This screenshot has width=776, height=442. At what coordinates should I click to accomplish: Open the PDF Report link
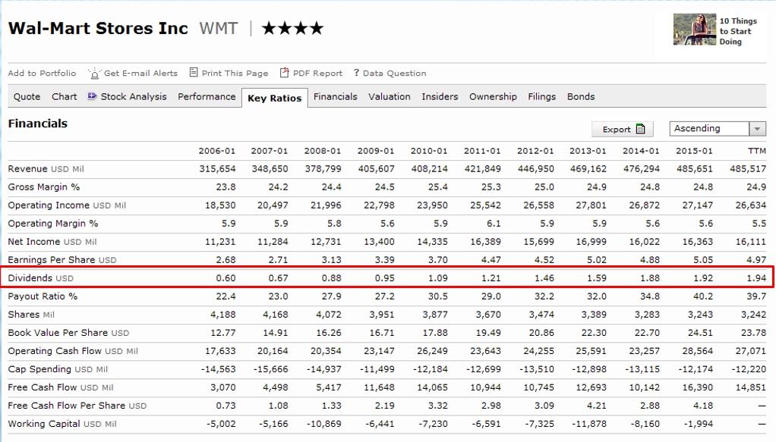click(317, 74)
